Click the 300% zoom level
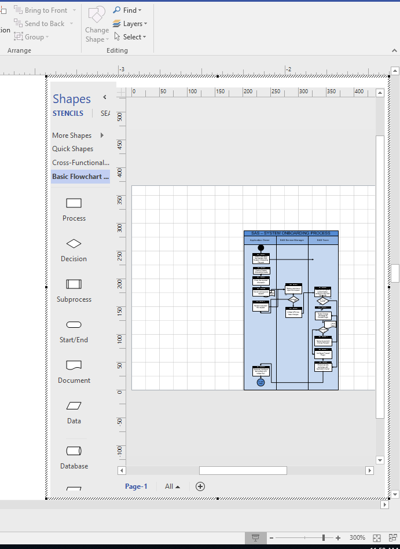Screen dimensions: 400x549 [357, 537]
